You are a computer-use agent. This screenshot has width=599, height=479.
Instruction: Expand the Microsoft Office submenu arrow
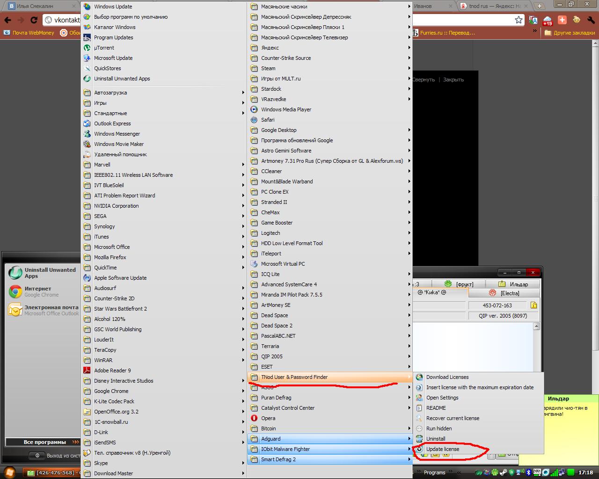243,247
